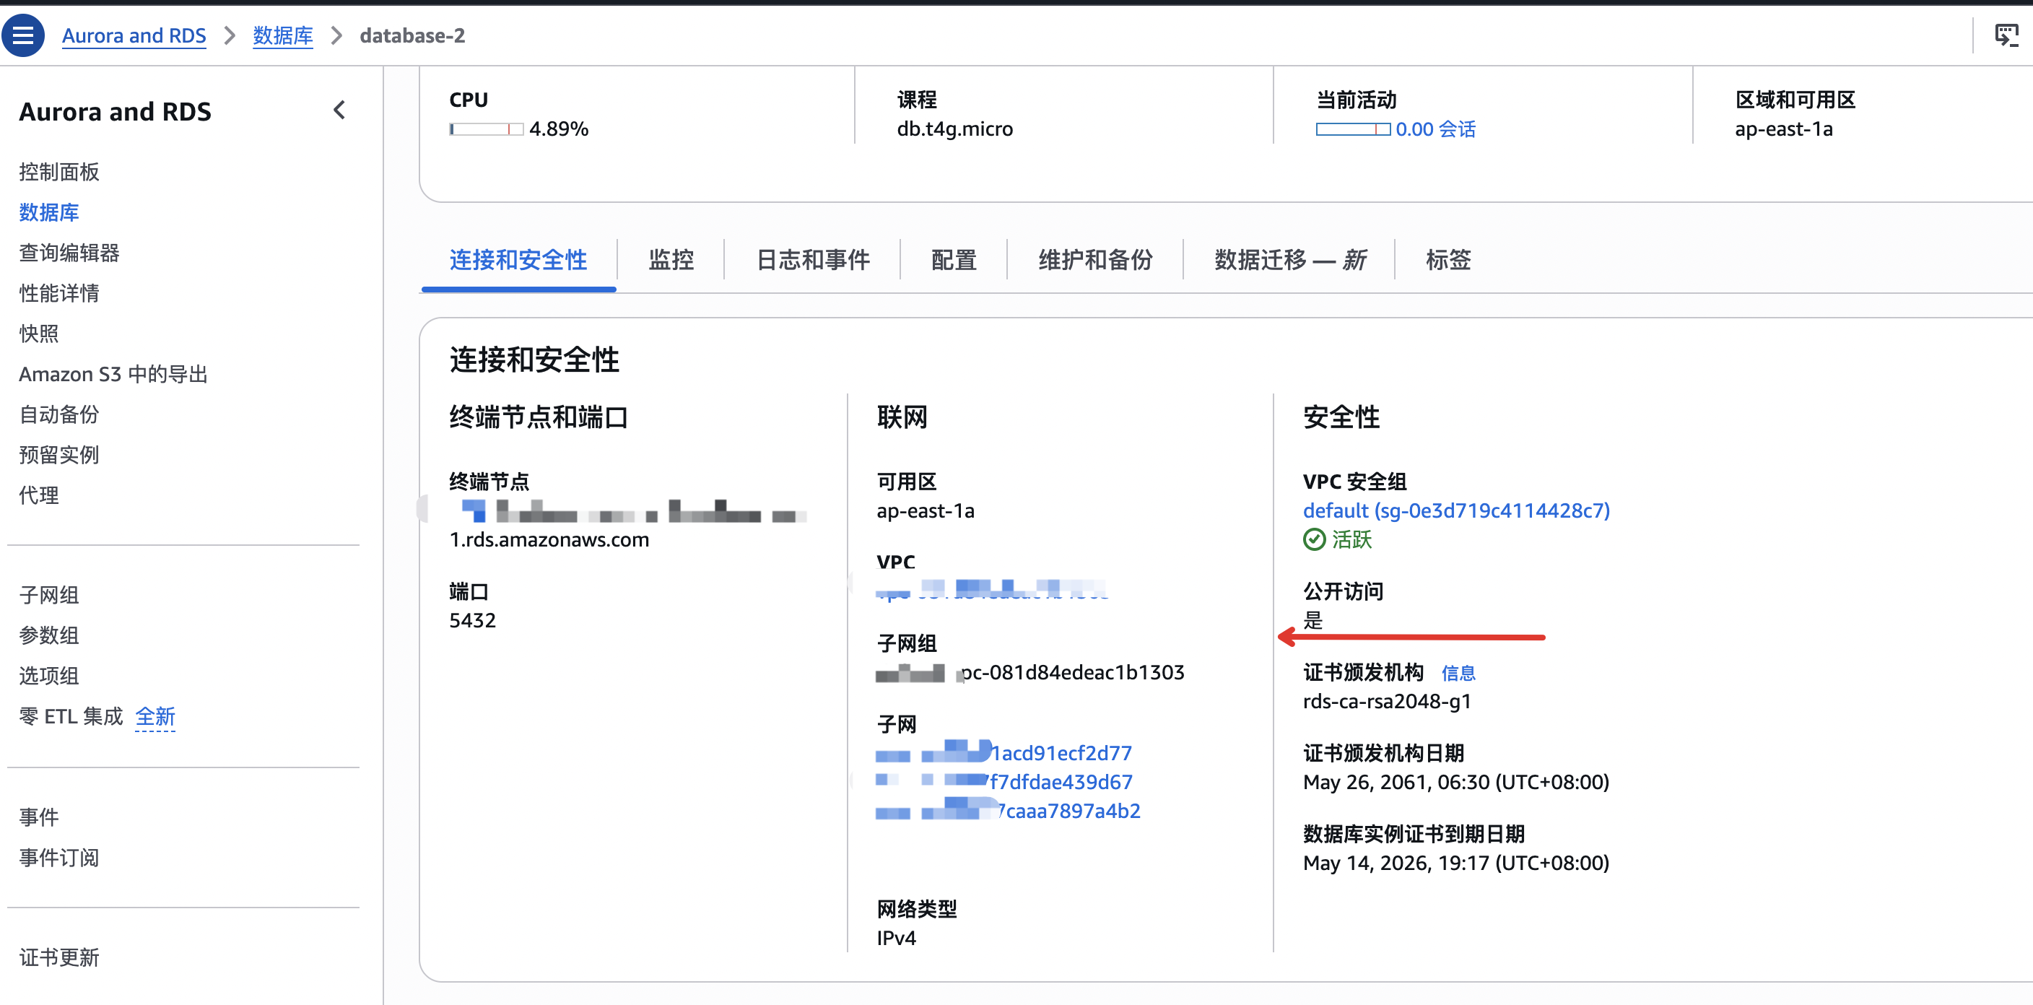Open the hamburger navigation menu
The height and width of the screenshot is (1005, 2033).
pos(23,35)
